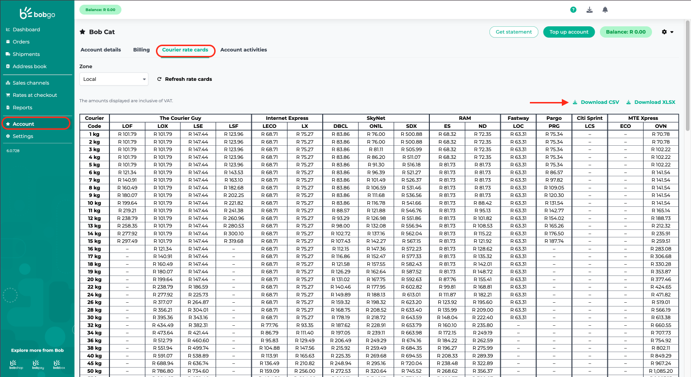Switch to the Billing tab
Image resolution: width=691 pixels, height=377 pixels.
tap(141, 50)
